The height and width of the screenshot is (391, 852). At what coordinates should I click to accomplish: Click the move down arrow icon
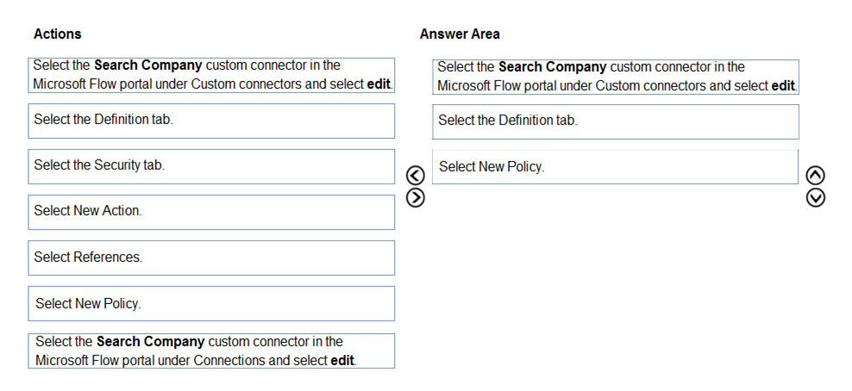click(x=816, y=198)
